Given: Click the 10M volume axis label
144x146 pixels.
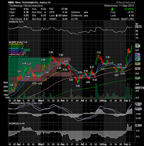Looking at the screenshot, I should tap(5, 95).
